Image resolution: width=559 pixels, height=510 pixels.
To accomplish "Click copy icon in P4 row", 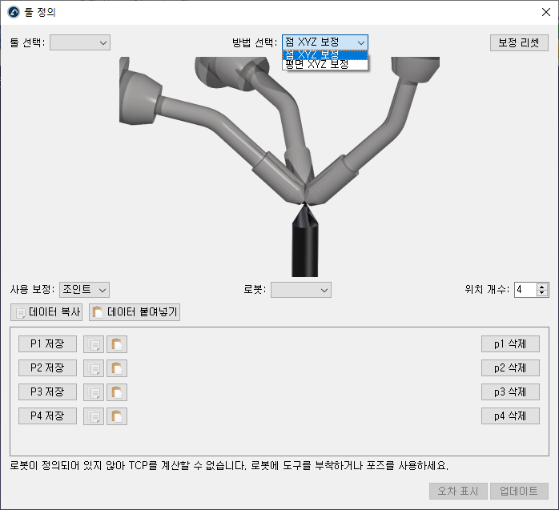I will point(94,416).
